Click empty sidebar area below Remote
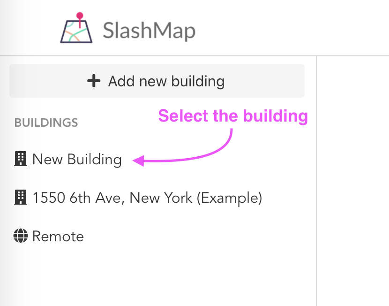Screen dimensions: 389x306 [158, 275]
